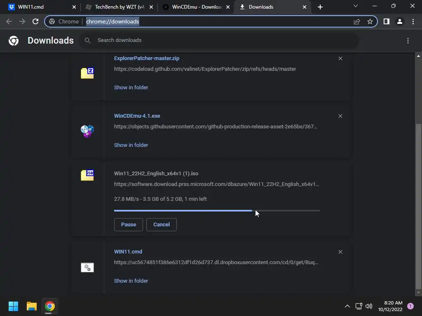Click the network icon in system tray

359,306
